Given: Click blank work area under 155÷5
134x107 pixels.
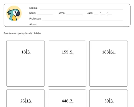Looking at the screenshot, I should point(67,70).
